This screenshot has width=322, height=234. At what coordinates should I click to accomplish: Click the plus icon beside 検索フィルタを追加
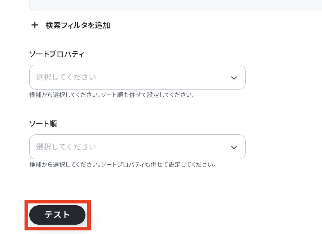pyautogui.click(x=35, y=25)
